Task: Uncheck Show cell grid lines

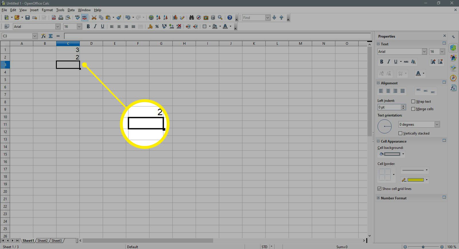Action: pos(380,189)
